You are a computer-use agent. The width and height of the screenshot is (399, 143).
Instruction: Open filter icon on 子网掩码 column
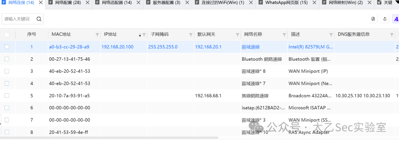[191, 35]
